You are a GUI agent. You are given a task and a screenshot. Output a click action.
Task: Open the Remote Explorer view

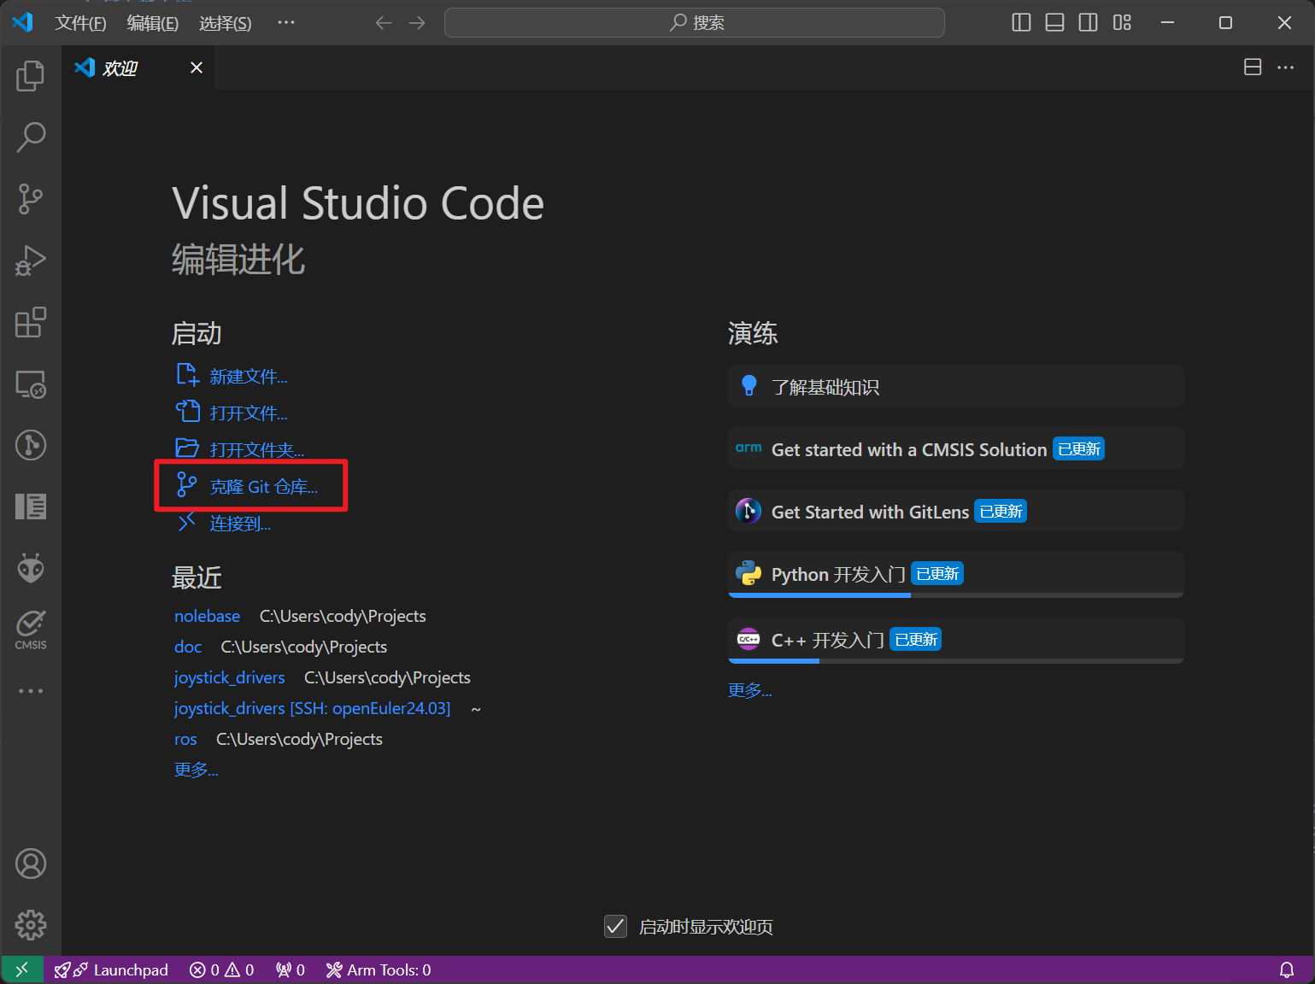click(31, 384)
